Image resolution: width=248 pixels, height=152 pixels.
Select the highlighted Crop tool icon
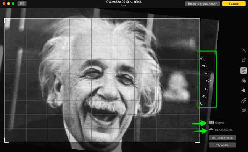pyautogui.click(x=244, y=70)
